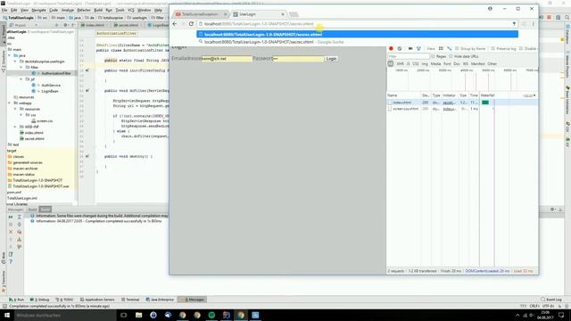Open Application Servers tool window tab
Viewport: 571px width, 321px height.
point(97,300)
